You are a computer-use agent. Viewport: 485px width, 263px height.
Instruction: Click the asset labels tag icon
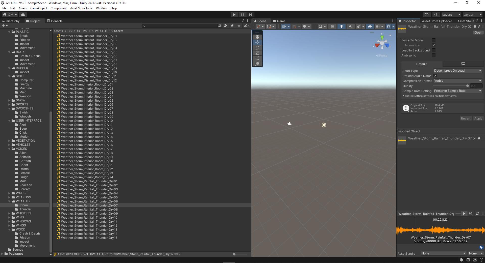[x=481, y=248]
